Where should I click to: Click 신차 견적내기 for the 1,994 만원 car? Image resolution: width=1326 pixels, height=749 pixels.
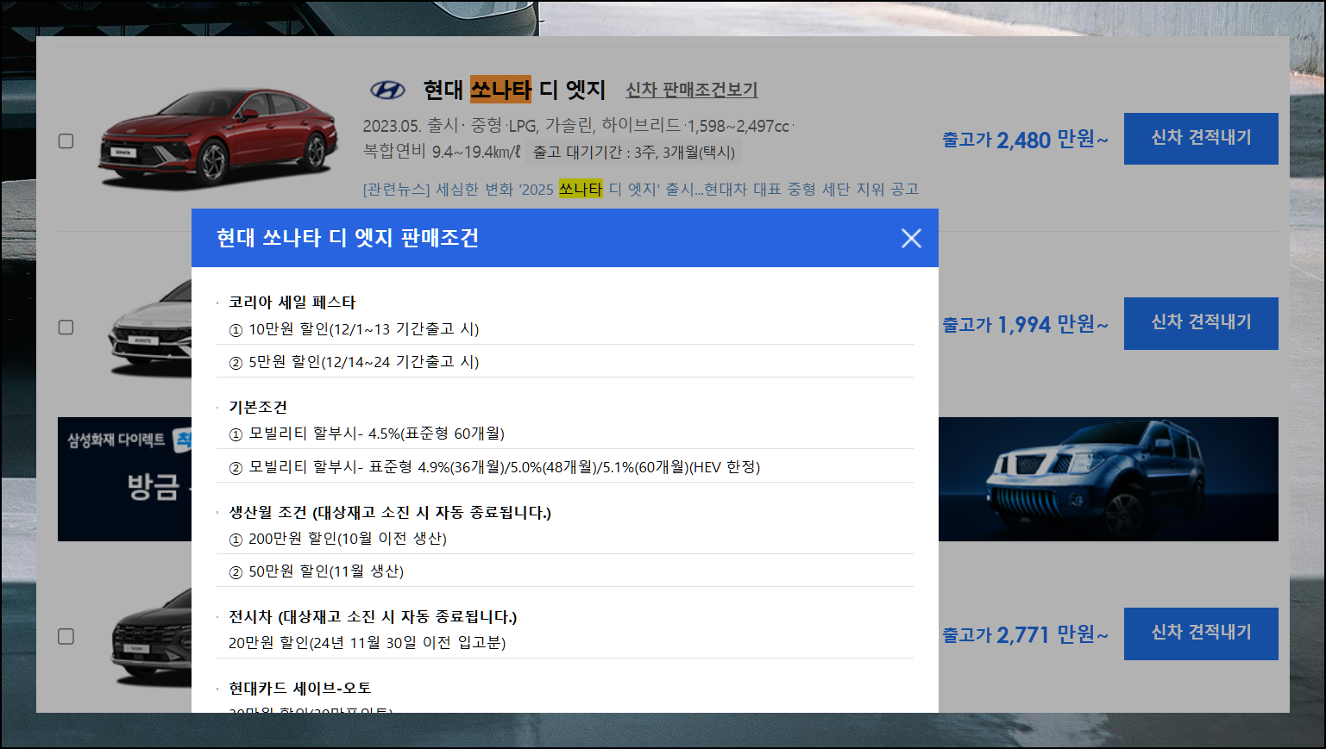(x=1201, y=323)
